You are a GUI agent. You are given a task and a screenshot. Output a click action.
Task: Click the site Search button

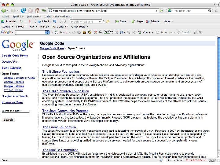pos(9,120)
